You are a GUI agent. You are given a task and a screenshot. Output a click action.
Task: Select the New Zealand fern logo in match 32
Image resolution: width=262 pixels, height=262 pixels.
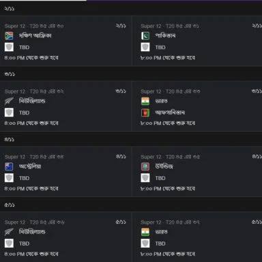click(9, 101)
